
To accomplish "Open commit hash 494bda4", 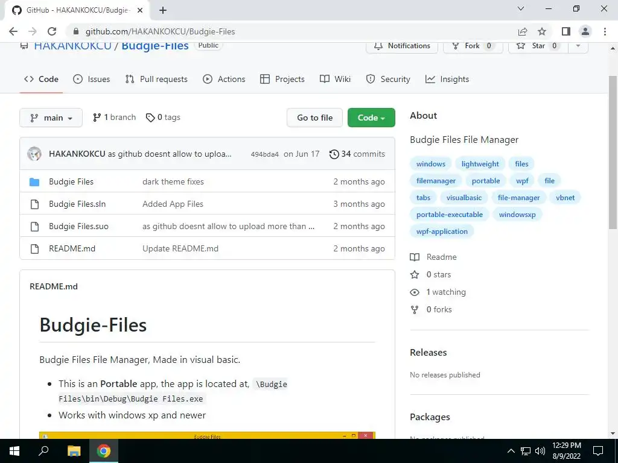I will pyautogui.click(x=265, y=154).
